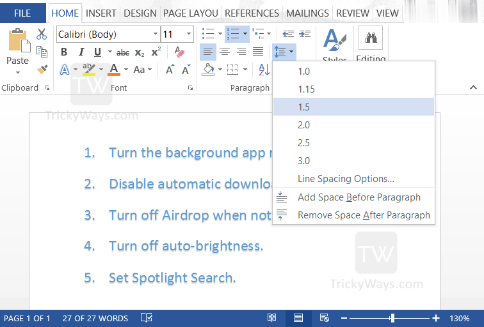Toggle Italic formatting

click(x=81, y=52)
